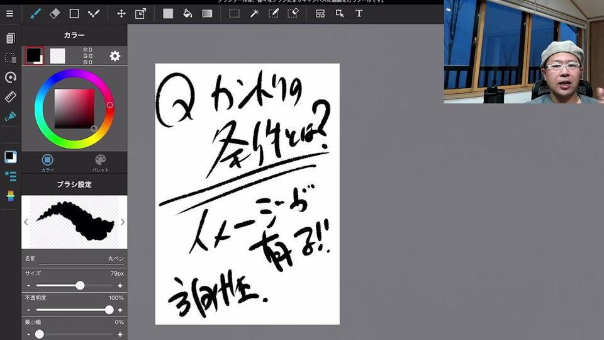Select the rectangle shape tool
This screenshot has width=604, height=340.
(74, 13)
